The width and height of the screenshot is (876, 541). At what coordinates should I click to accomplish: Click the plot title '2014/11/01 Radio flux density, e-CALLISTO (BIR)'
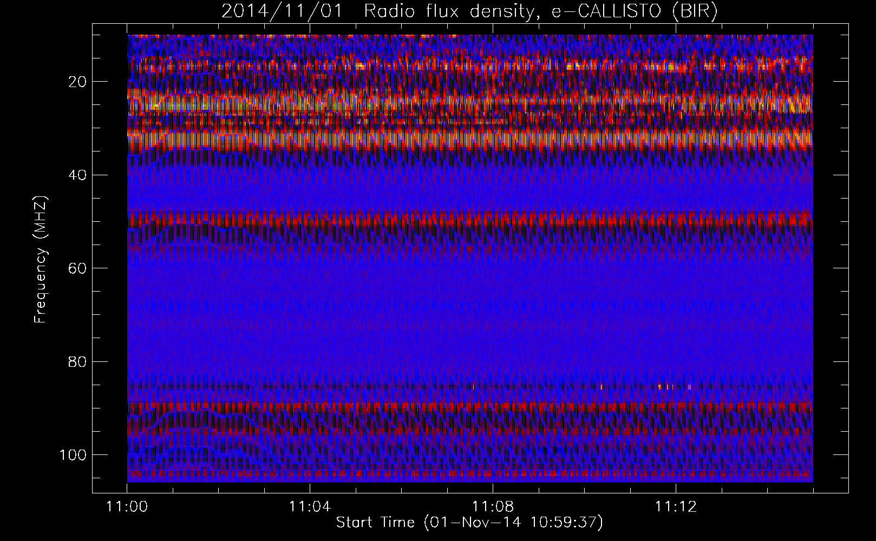[469, 11]
